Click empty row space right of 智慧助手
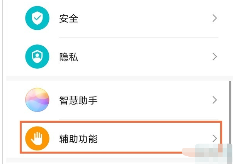 click(x=155, y=100)
